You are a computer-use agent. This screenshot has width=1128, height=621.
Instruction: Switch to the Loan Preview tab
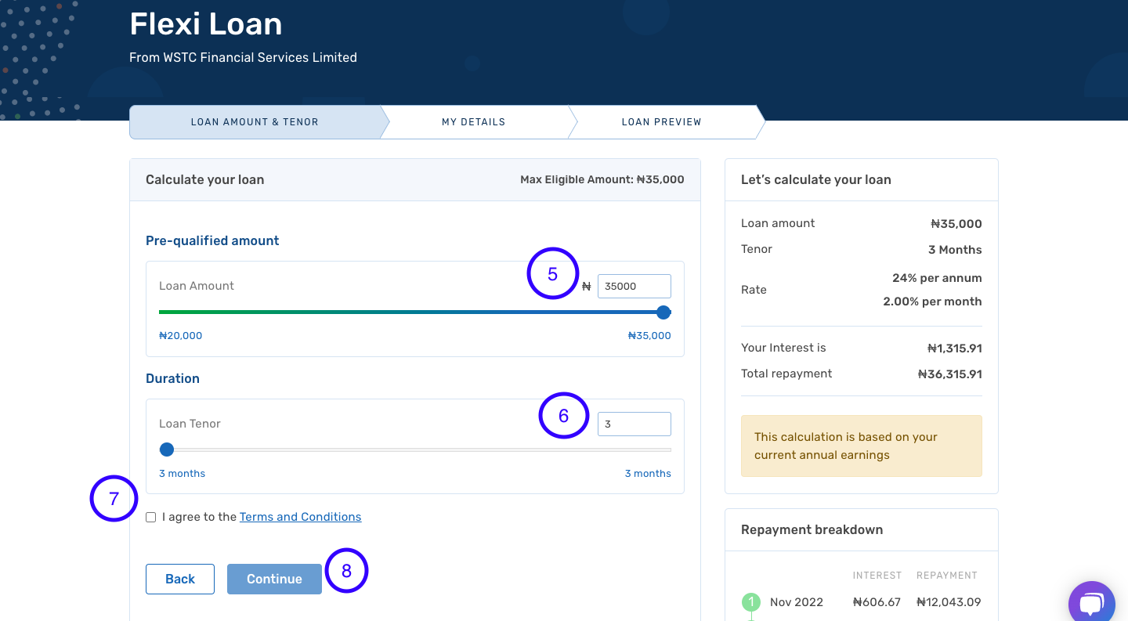point(661,121)
